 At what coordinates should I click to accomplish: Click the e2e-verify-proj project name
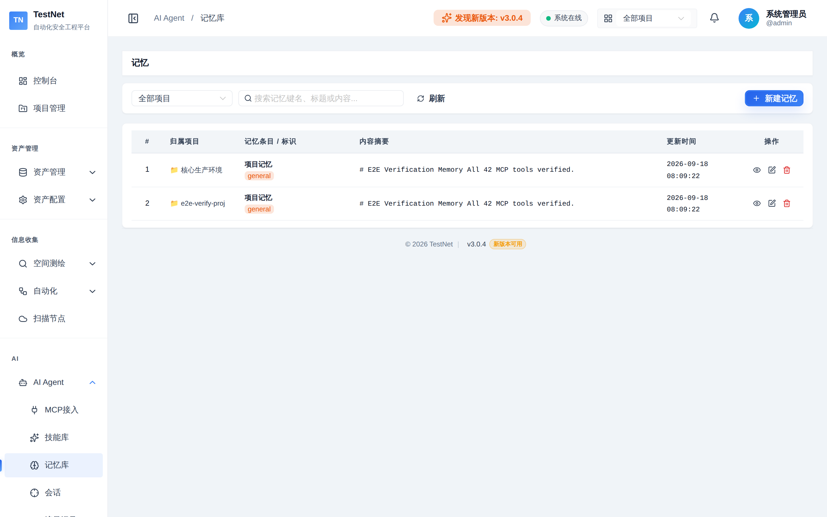point(203,203)
